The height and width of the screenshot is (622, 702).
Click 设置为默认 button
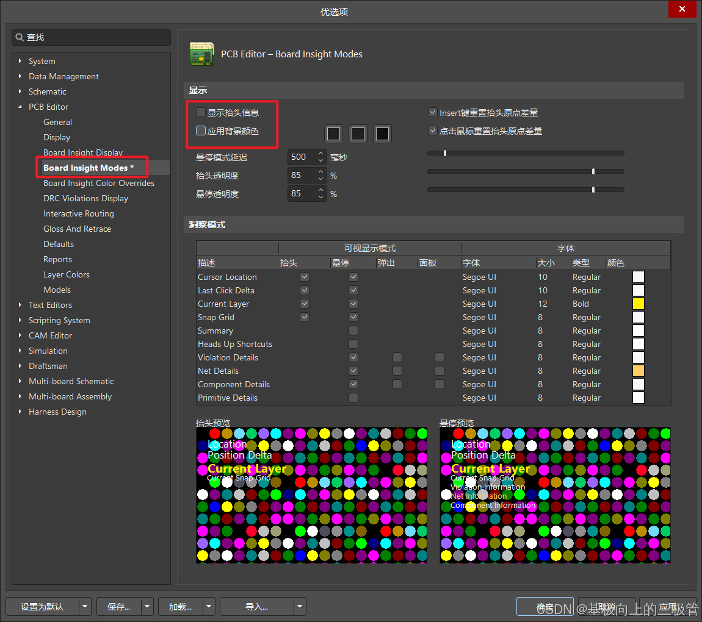43,607
